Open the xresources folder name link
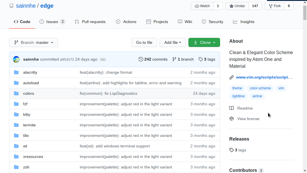 [x=33, y=156]
